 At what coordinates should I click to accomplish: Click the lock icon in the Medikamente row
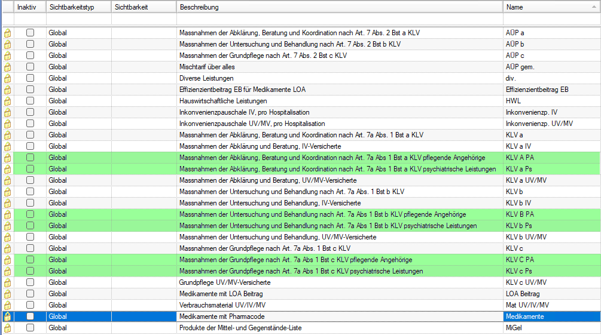point(8,317)
